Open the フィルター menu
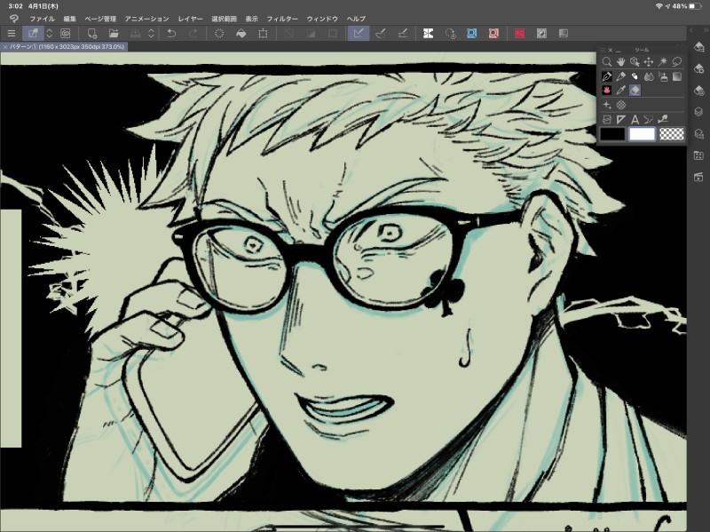Screen dimensions: 710x532 (282, 19)
